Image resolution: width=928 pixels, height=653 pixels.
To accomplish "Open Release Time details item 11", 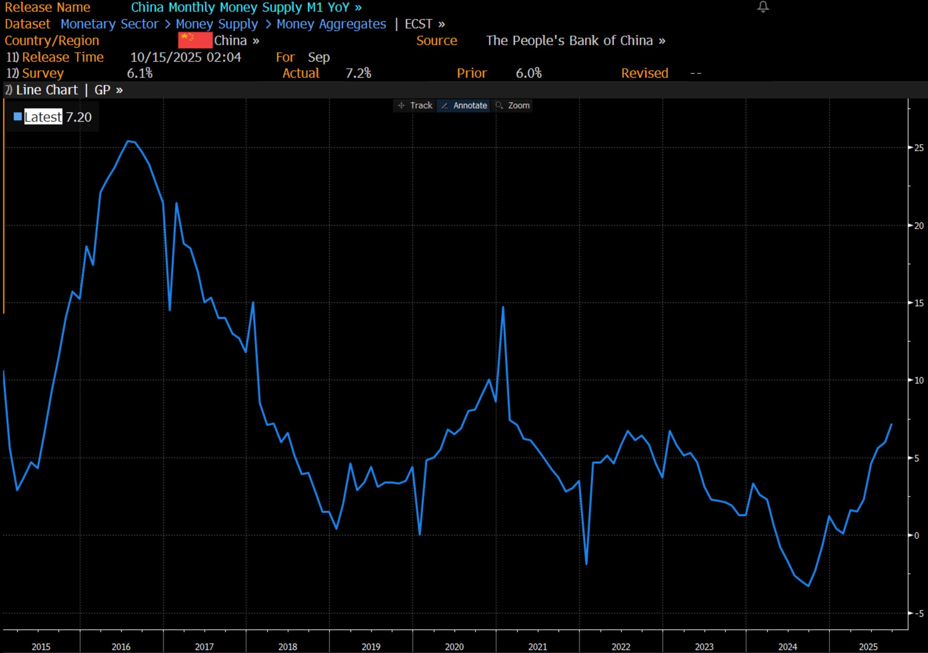I will pyautogui.click(x=62, y=57).
